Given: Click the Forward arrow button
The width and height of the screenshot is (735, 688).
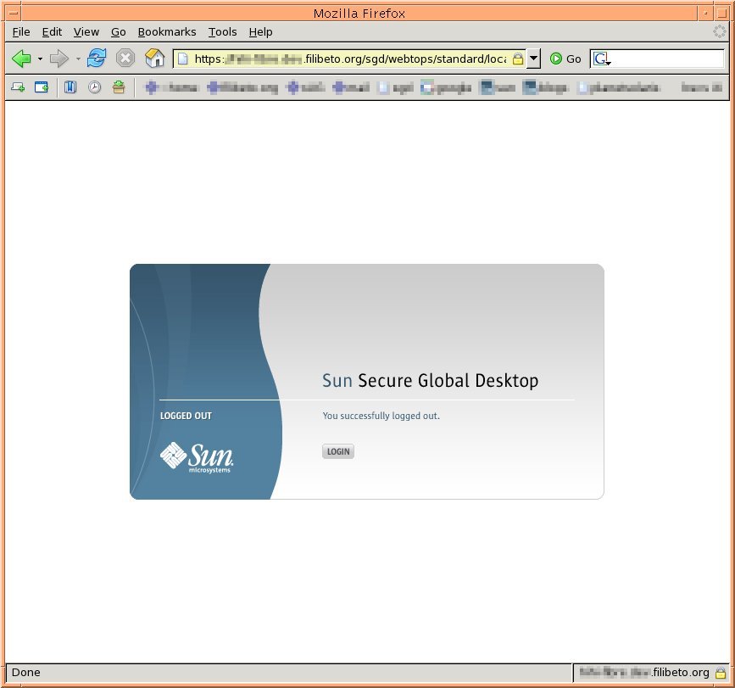Looking at the screenshot, I should 58,59.
